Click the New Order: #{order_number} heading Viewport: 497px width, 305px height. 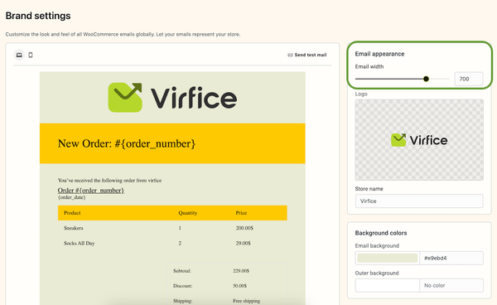click(x=127, y=143)
